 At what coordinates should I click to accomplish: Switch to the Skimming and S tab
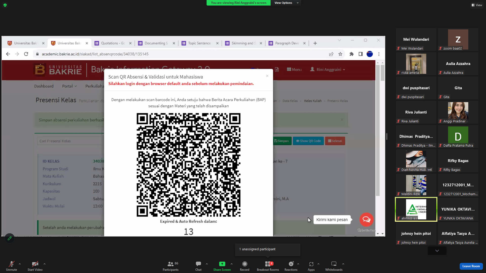point(243,43)
